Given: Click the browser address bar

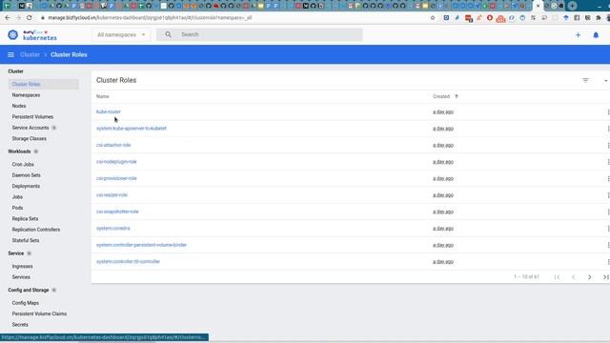Looking at the screenshot, I should point(234,17).
